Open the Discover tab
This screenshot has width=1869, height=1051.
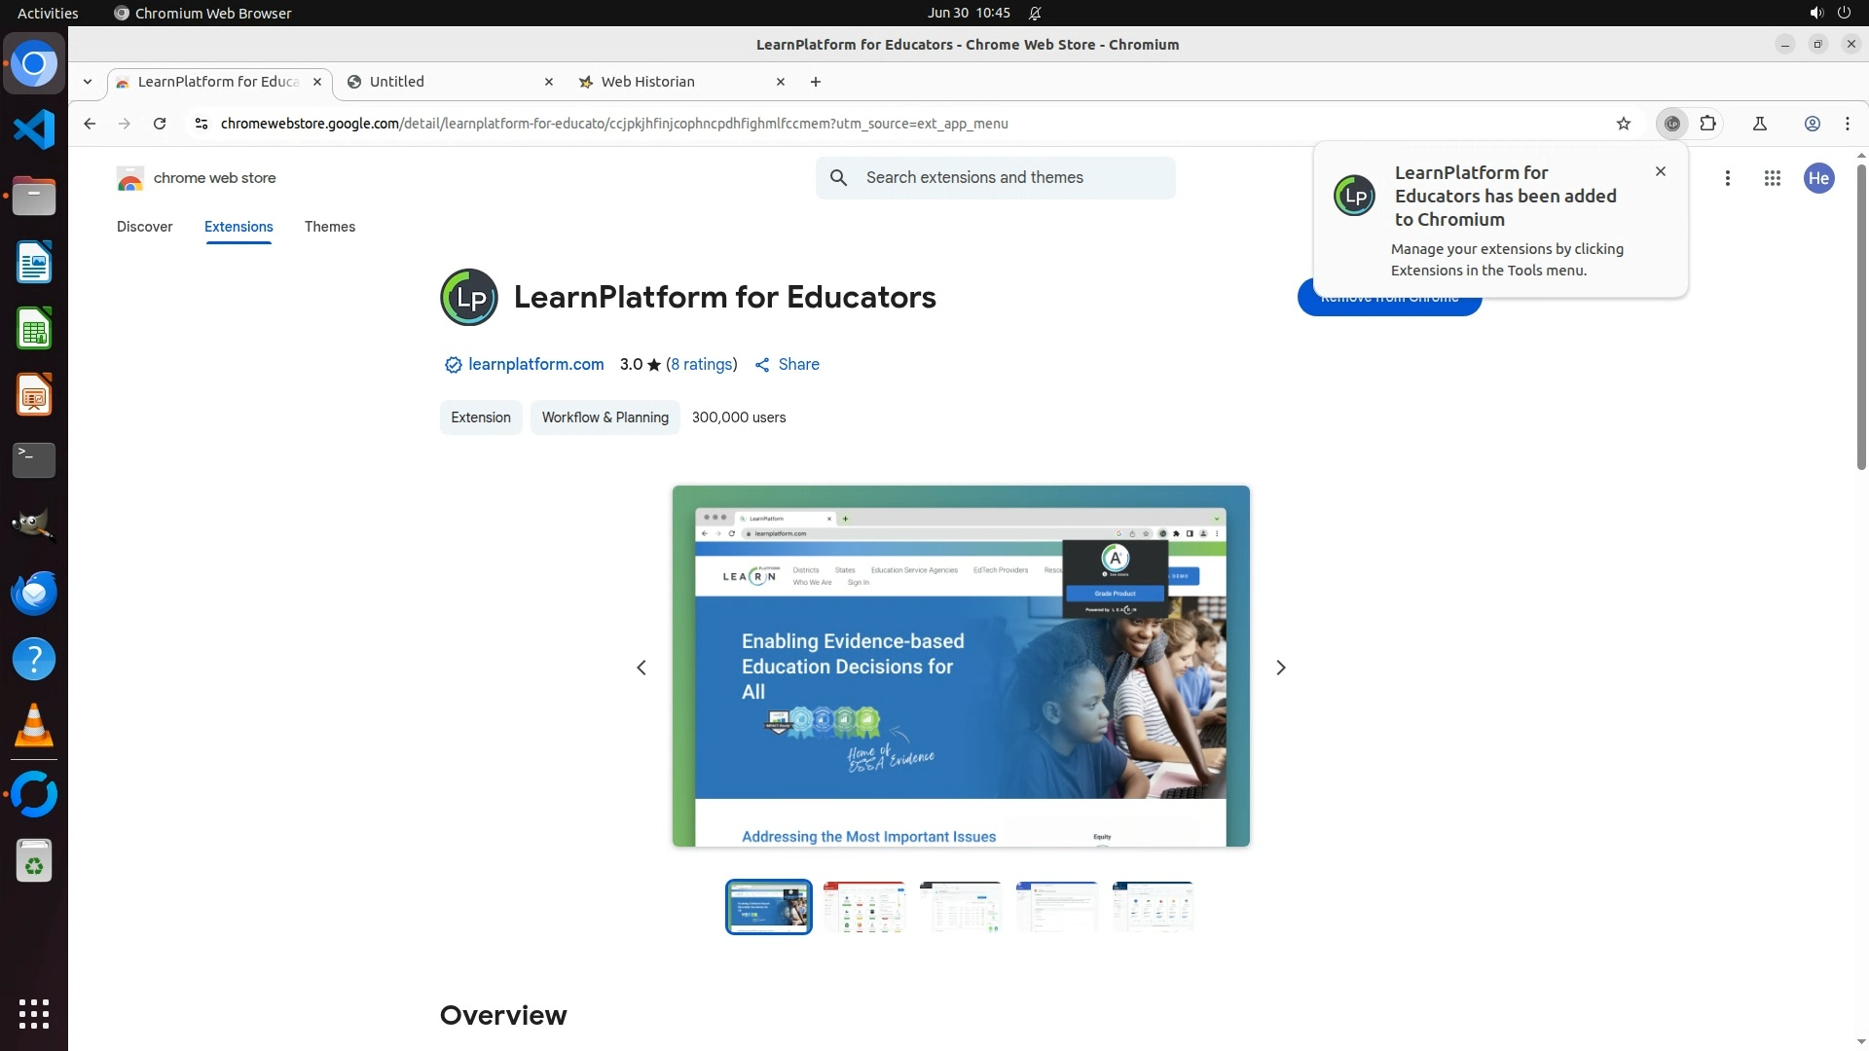point(144,227)
